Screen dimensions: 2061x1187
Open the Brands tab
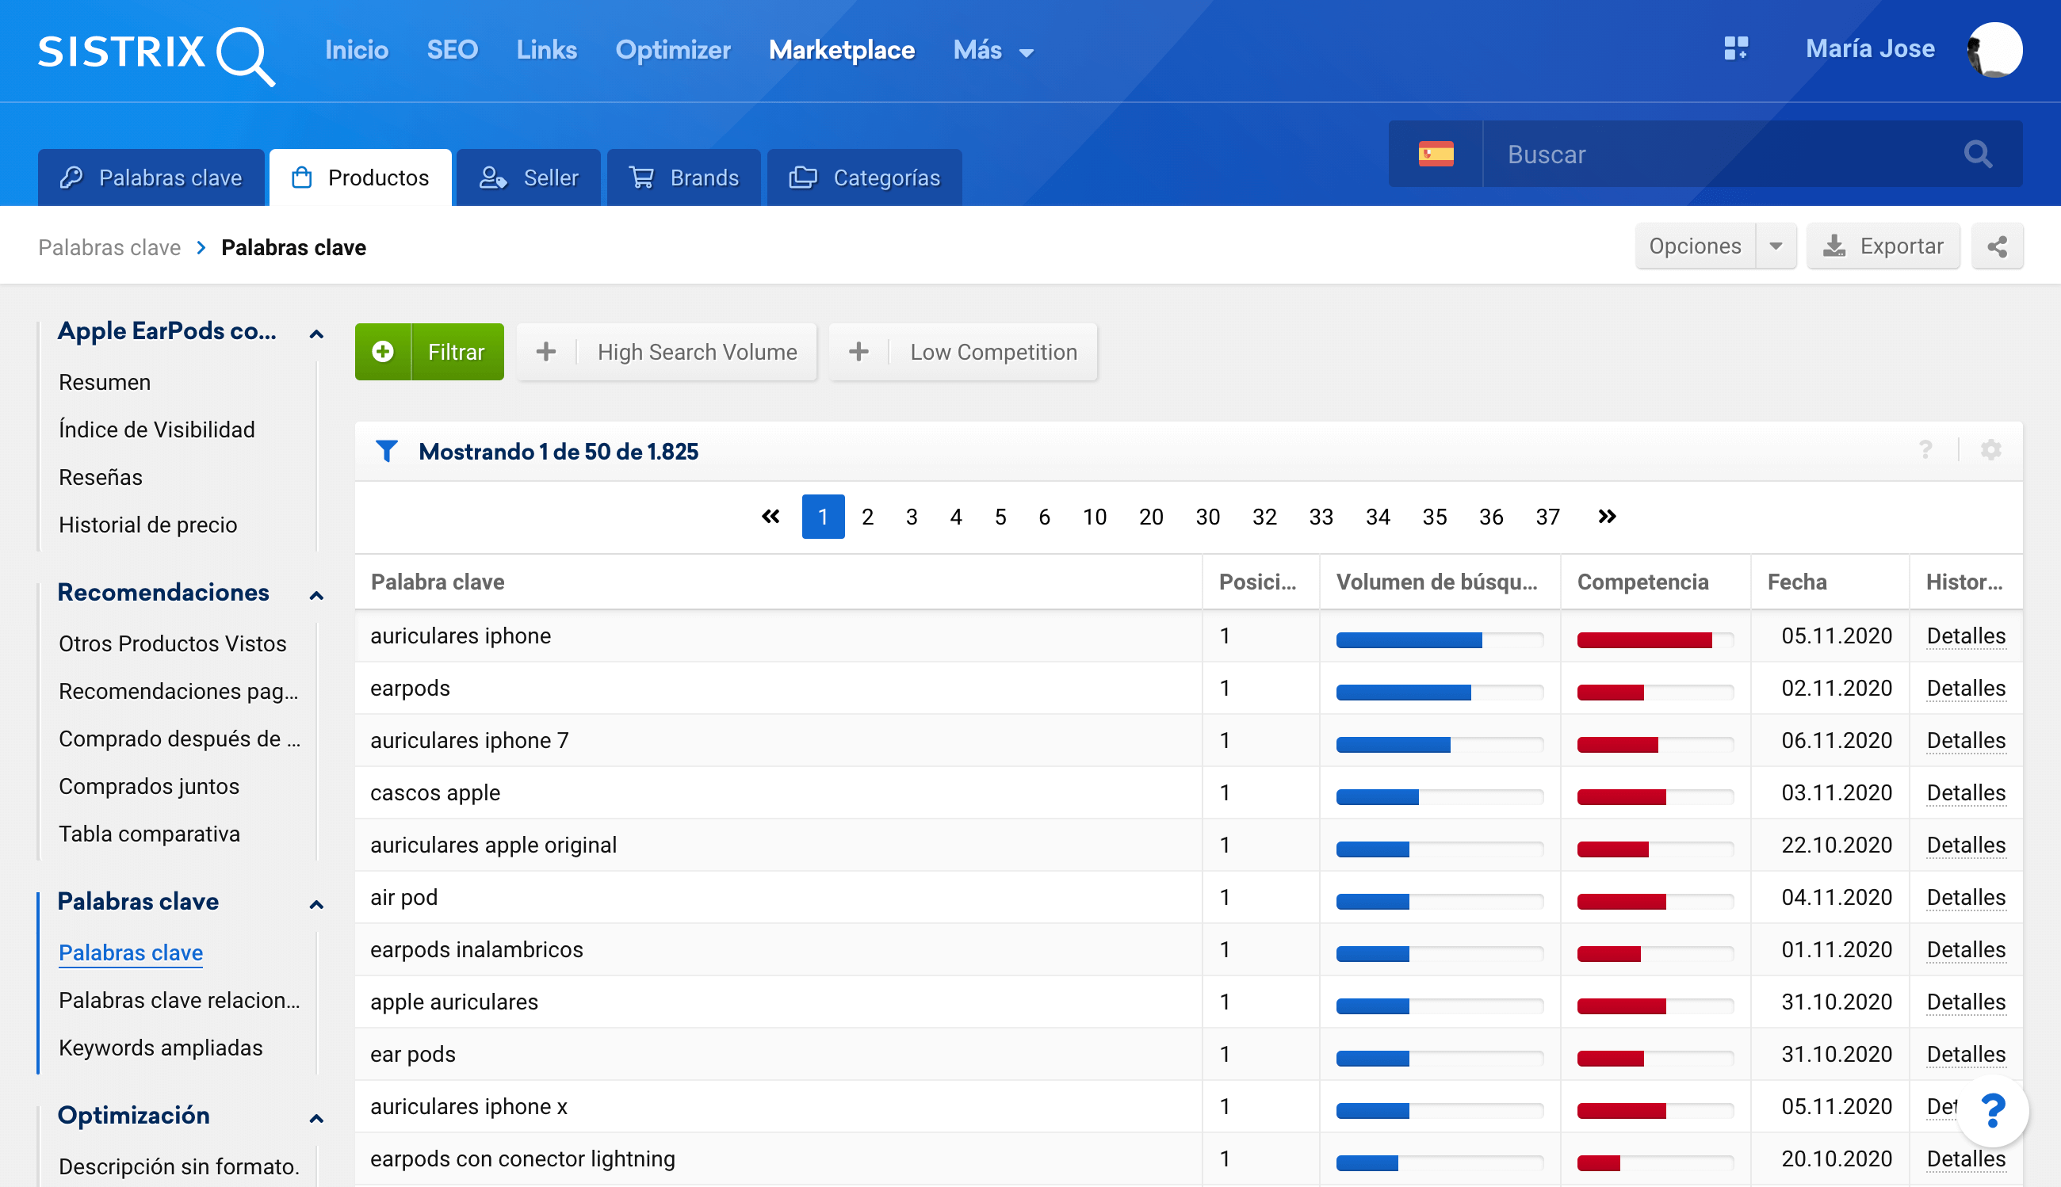(683, 177)
